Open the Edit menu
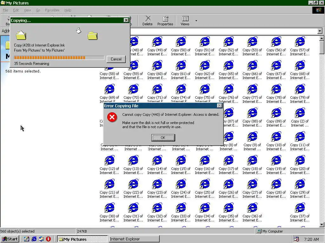The height and width of the screenshot is (243, 325). 16,10
